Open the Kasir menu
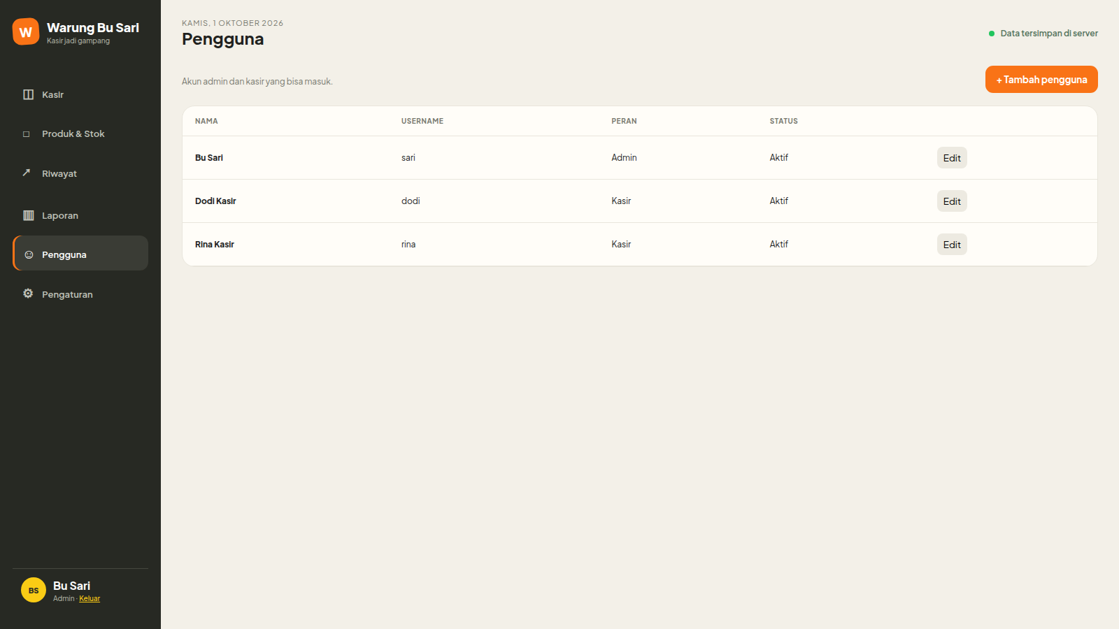Viewport: 1119px width, 629px height. [x=80, y=94]
